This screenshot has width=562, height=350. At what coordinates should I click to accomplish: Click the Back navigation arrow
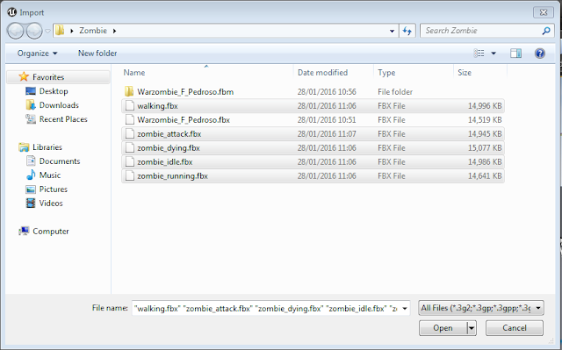(16, 31)
